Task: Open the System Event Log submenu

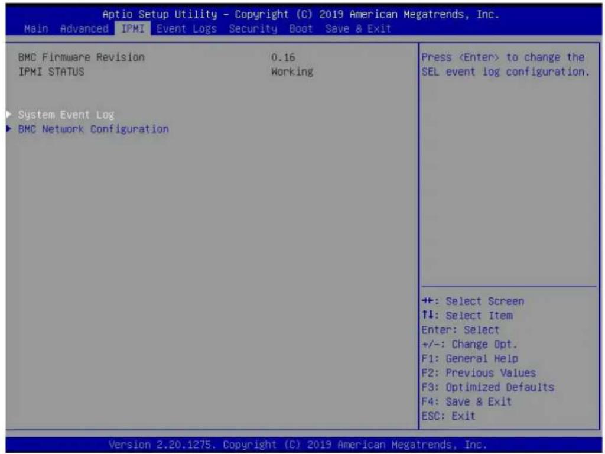Action: [x=66, y=115]
